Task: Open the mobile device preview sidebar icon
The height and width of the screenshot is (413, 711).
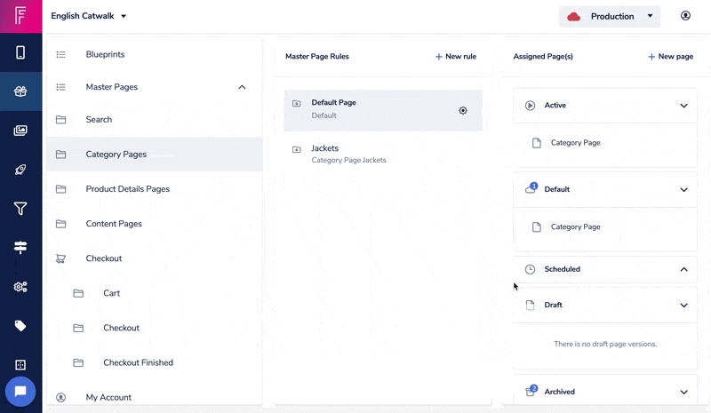Action: click(x=20, y=52)
